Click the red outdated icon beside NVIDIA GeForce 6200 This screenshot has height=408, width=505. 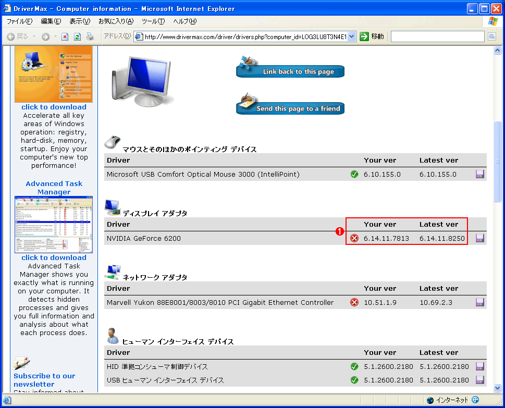354,238
